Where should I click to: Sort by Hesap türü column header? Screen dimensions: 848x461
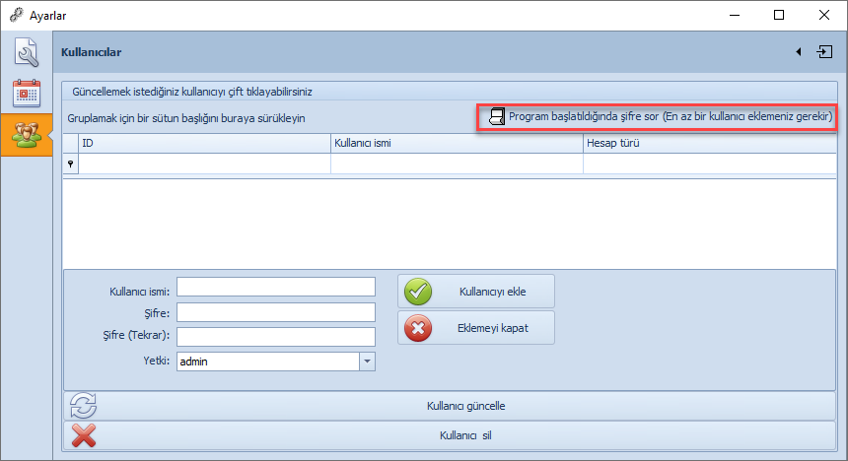pos(710,143)
